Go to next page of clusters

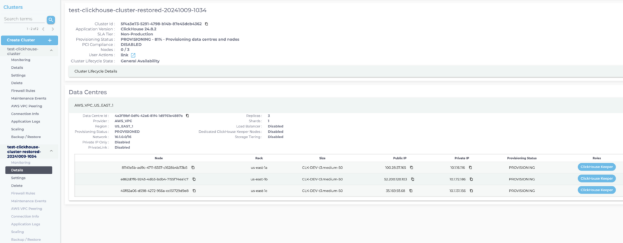(52, 29)
